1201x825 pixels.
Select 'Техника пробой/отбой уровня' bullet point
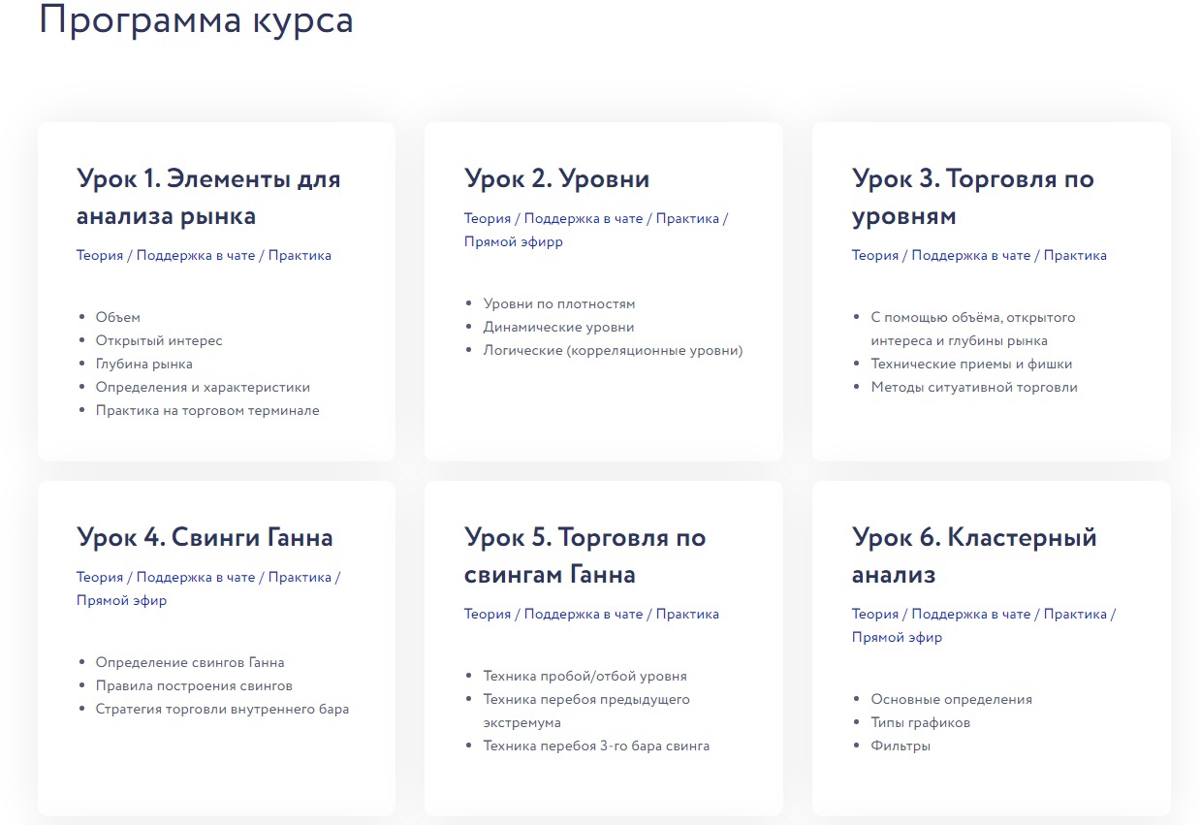(x=585, y=676)
